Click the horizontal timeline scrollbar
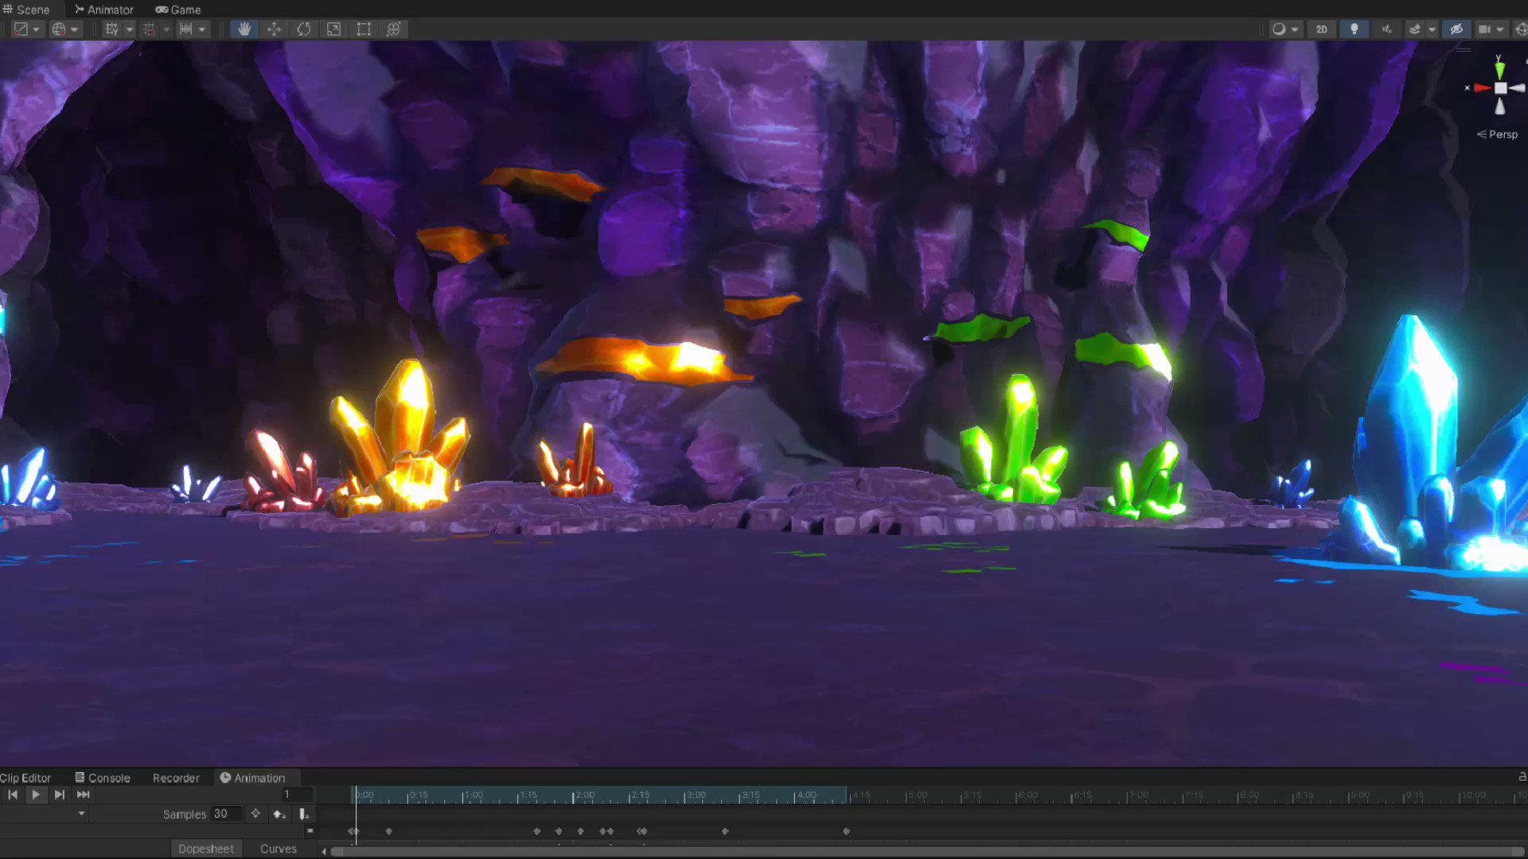The width and height of the screenshot is (1528, 859). [x=927, y=852]
